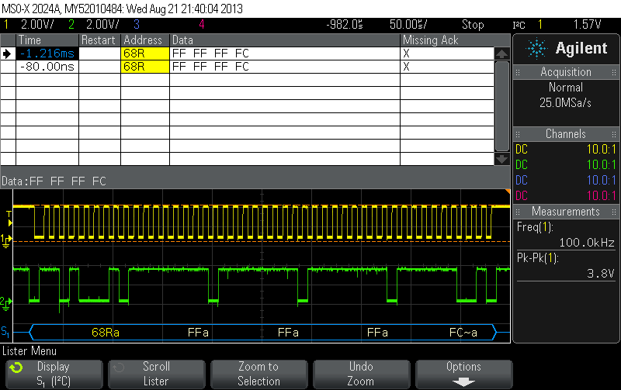
Task: Click the FC~a decoded bus segment
Action: tap(463, 333)
